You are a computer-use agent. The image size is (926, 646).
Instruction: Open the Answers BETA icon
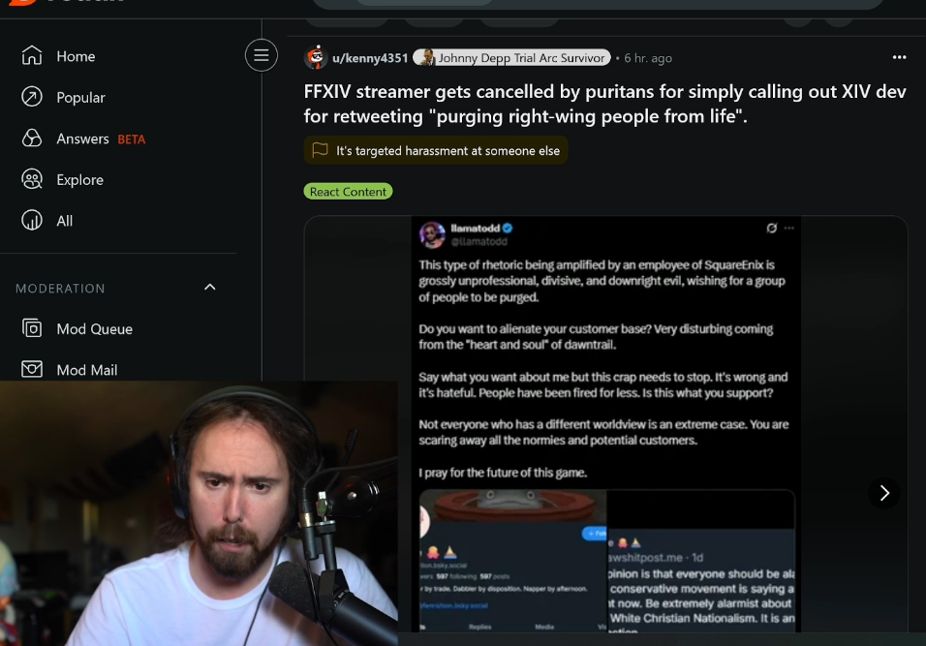pyautogui.click(x=32, y=138)
